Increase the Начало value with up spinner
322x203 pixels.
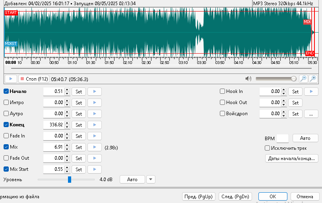click(67, 90)
